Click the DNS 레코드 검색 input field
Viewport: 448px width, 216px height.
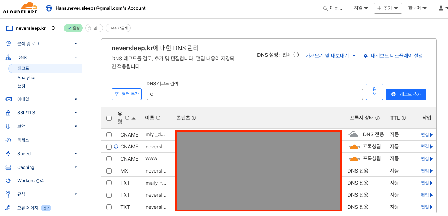pyautogui.click(x=255, y=94)
